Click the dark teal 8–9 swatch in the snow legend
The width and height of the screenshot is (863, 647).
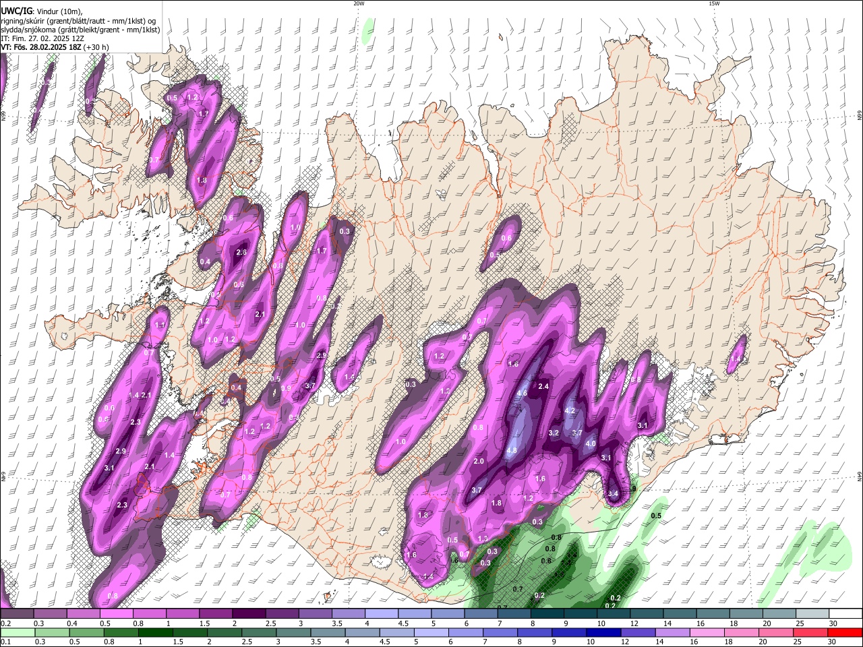(x=547, y=614)
